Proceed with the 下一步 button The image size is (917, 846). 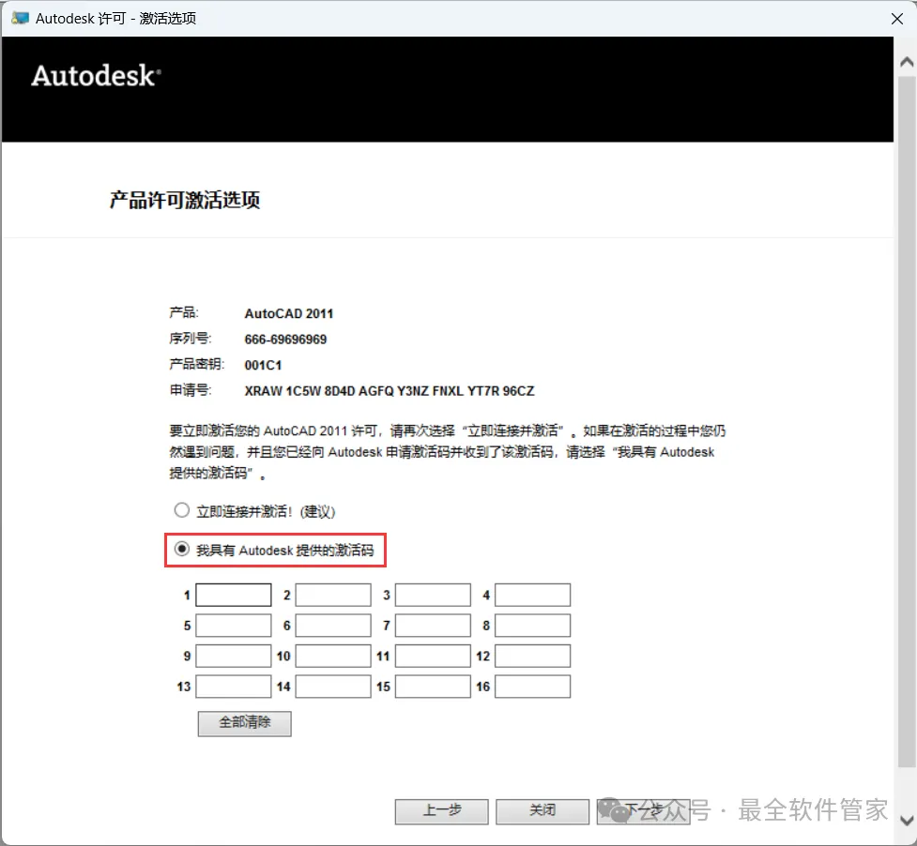click(643, 811)
